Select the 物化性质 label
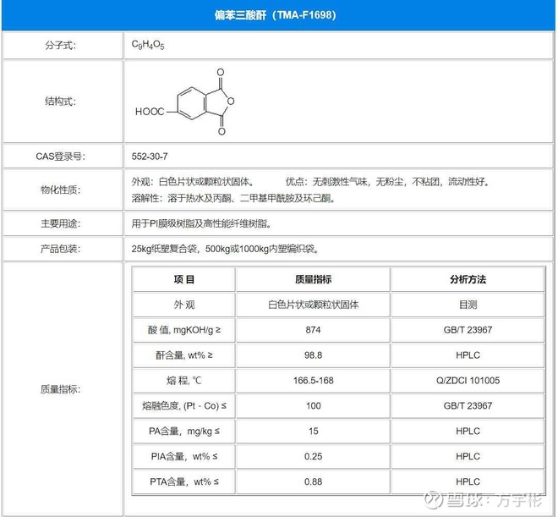 coord(61,190)
